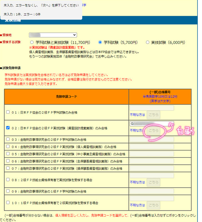Check exemption code 01 日本FP協会 学科試験のみ合格
This screenshot has width=202, height=222.
8,112
